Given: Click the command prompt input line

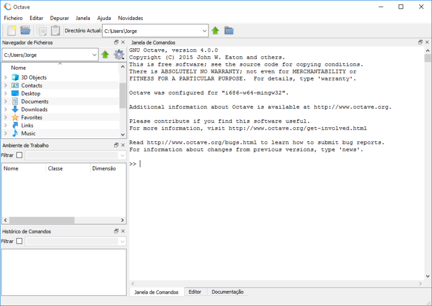Looking at the screenshot, I should pos(276,164).
